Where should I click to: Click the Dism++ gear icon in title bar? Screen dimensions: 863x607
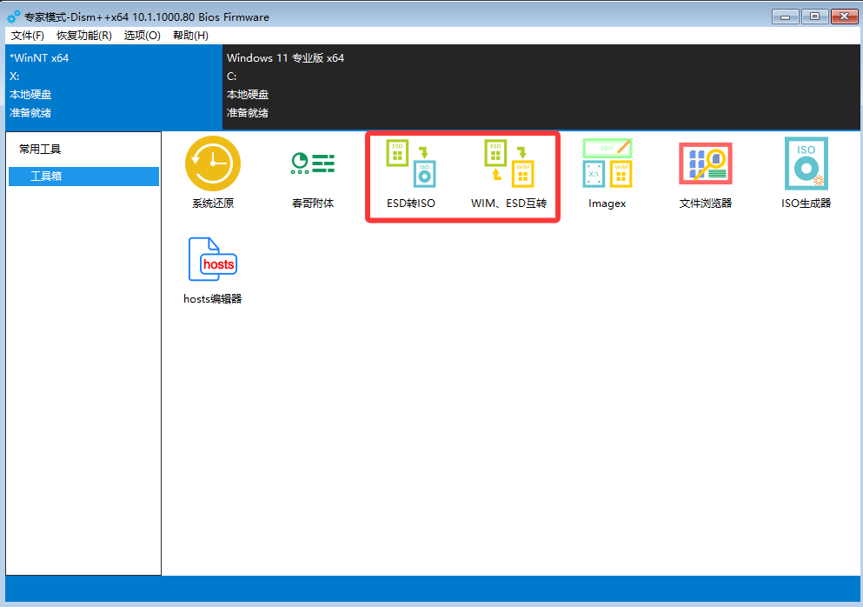(13, 17)
